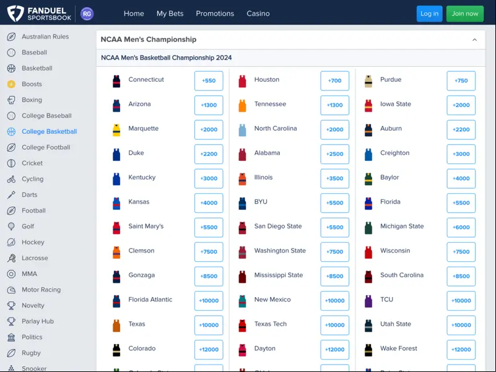Click the Texas Tech team name
Viewport: 496px width, 372px height.
point(271,324)
